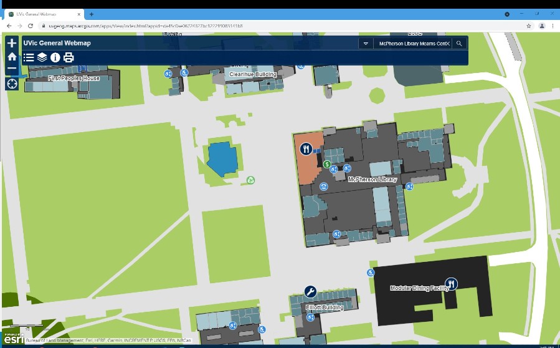This screenshot has height=348, width=560.
Task: Clear the search text with the X
Action: [x=448, y=44]
